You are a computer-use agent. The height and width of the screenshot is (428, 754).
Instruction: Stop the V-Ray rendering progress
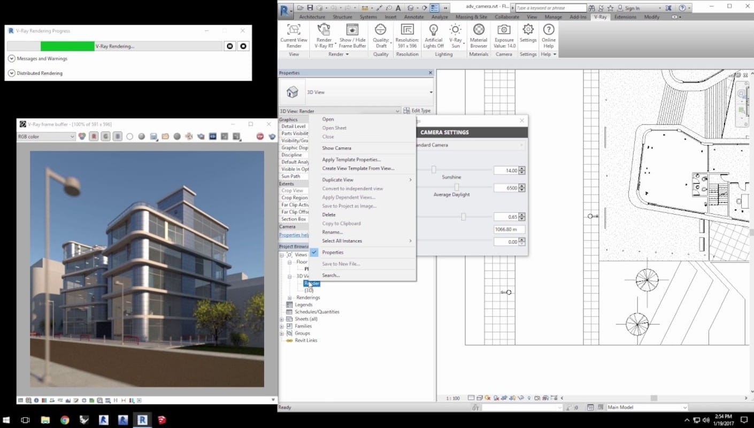click(243, 47)
